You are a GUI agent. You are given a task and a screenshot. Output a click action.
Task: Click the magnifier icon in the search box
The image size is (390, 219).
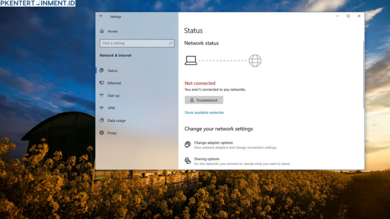[170, 43]
